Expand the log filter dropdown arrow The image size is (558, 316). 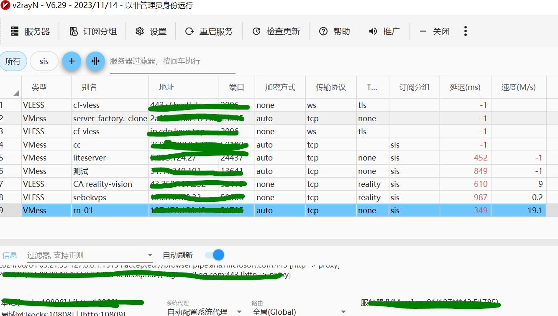(150, 255)
